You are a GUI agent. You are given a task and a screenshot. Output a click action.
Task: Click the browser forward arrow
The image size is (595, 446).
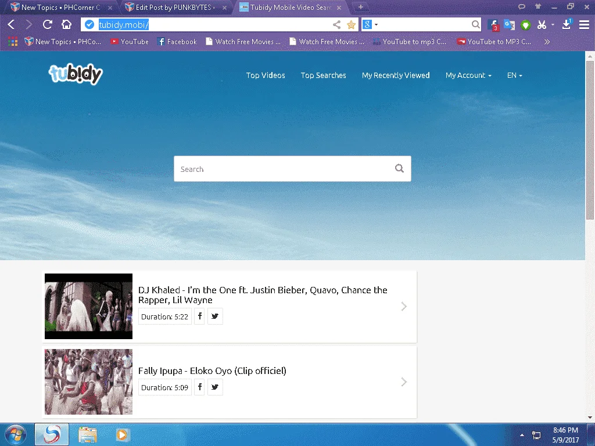pos(29,24)
